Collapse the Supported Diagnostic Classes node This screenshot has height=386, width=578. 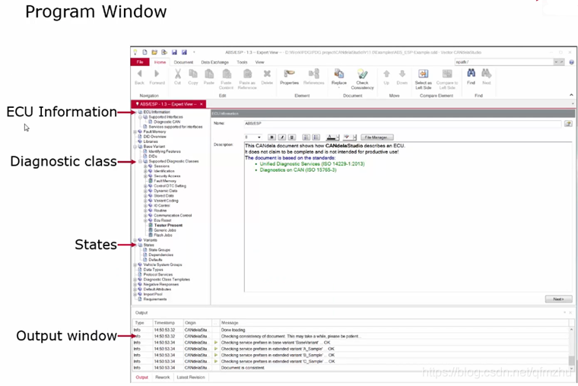(140, 161)
